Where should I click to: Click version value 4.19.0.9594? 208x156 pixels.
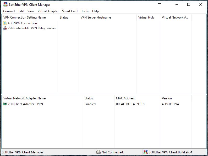pyautogui.click(x=170, y=104)
